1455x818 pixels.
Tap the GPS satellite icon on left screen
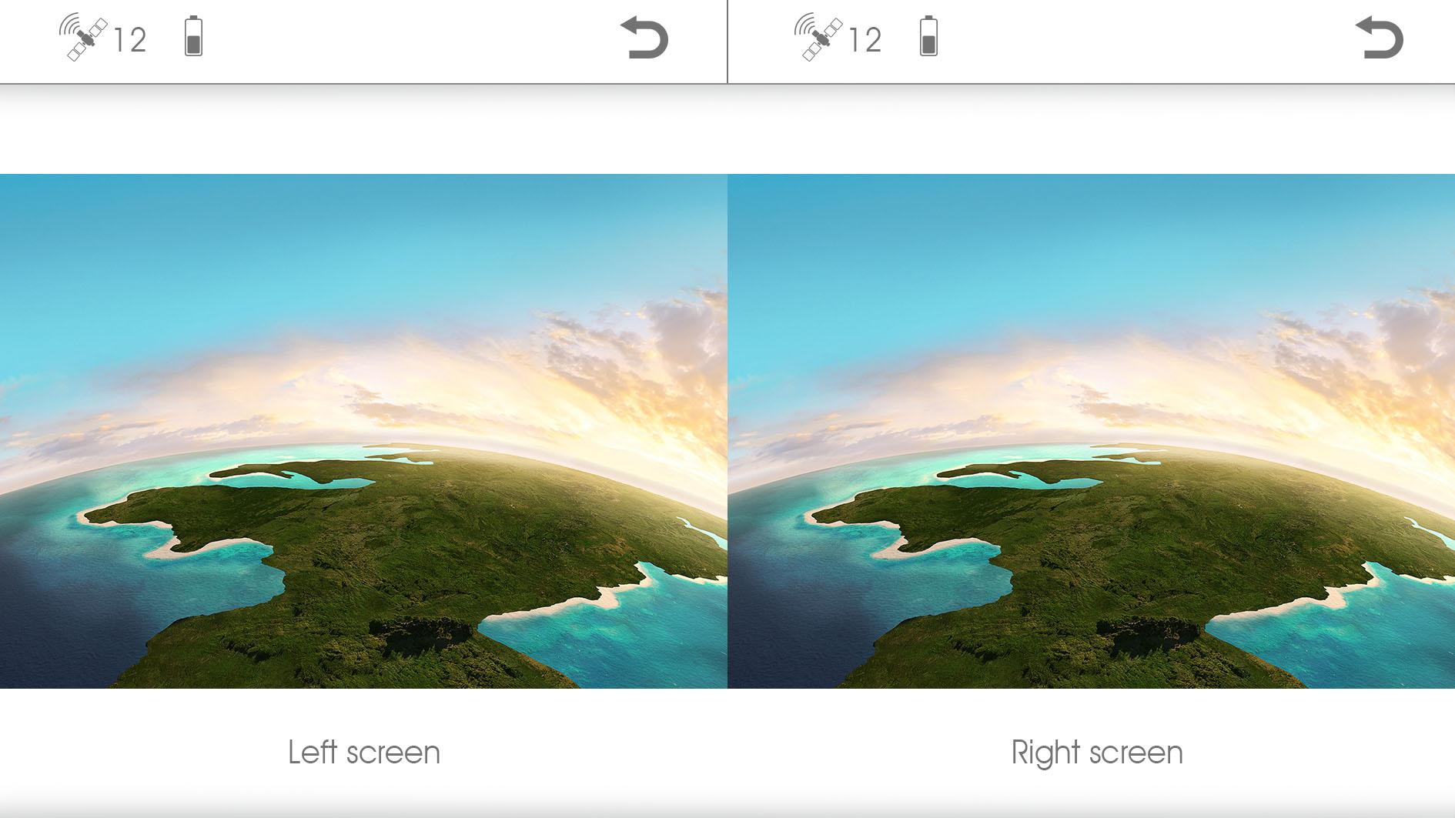pos(83,37)
